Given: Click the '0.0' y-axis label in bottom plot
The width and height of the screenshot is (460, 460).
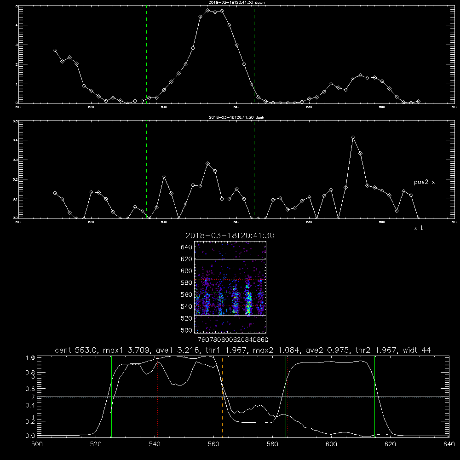Looking at the screenshot, I should tap(30, 436).
